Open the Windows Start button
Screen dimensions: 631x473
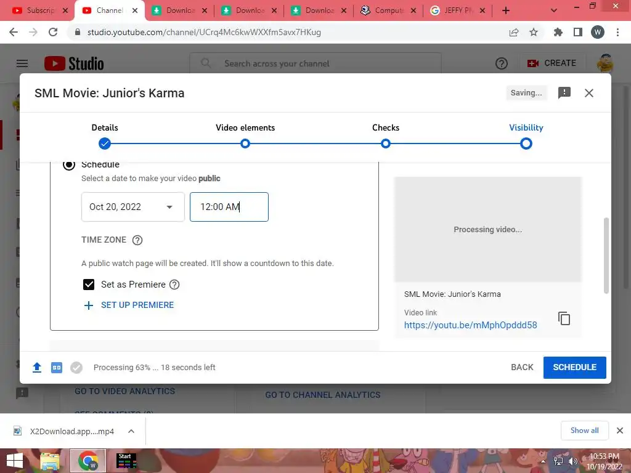coord(15,461)
